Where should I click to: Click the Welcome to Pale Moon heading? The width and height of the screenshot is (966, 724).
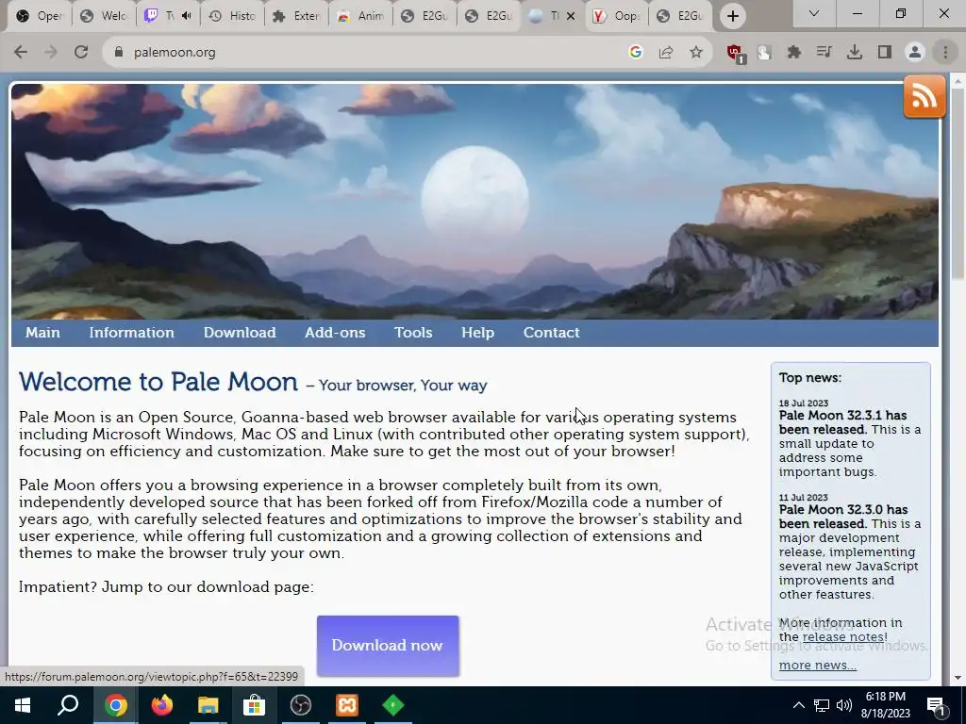[x=158, y=382]
